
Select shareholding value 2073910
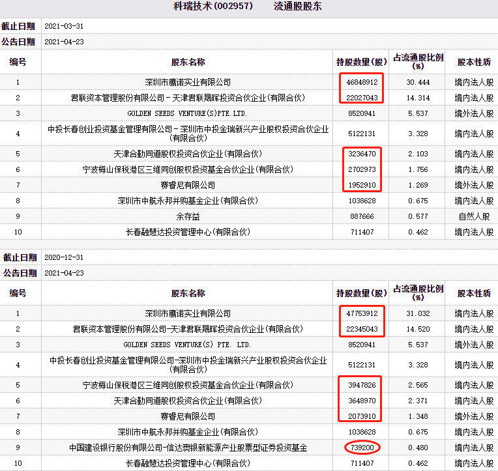(362, 416)
